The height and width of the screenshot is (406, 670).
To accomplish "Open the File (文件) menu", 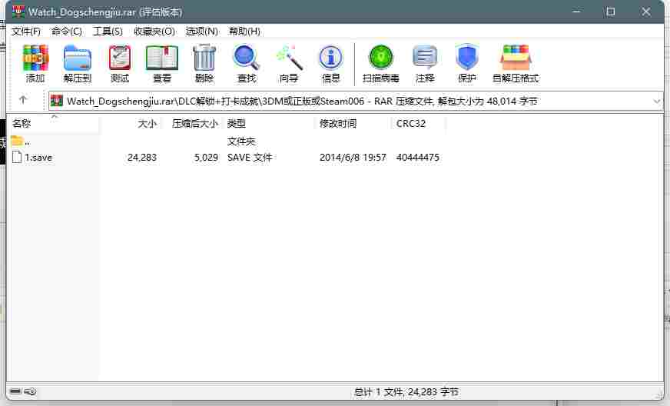I will click(26, 32).
